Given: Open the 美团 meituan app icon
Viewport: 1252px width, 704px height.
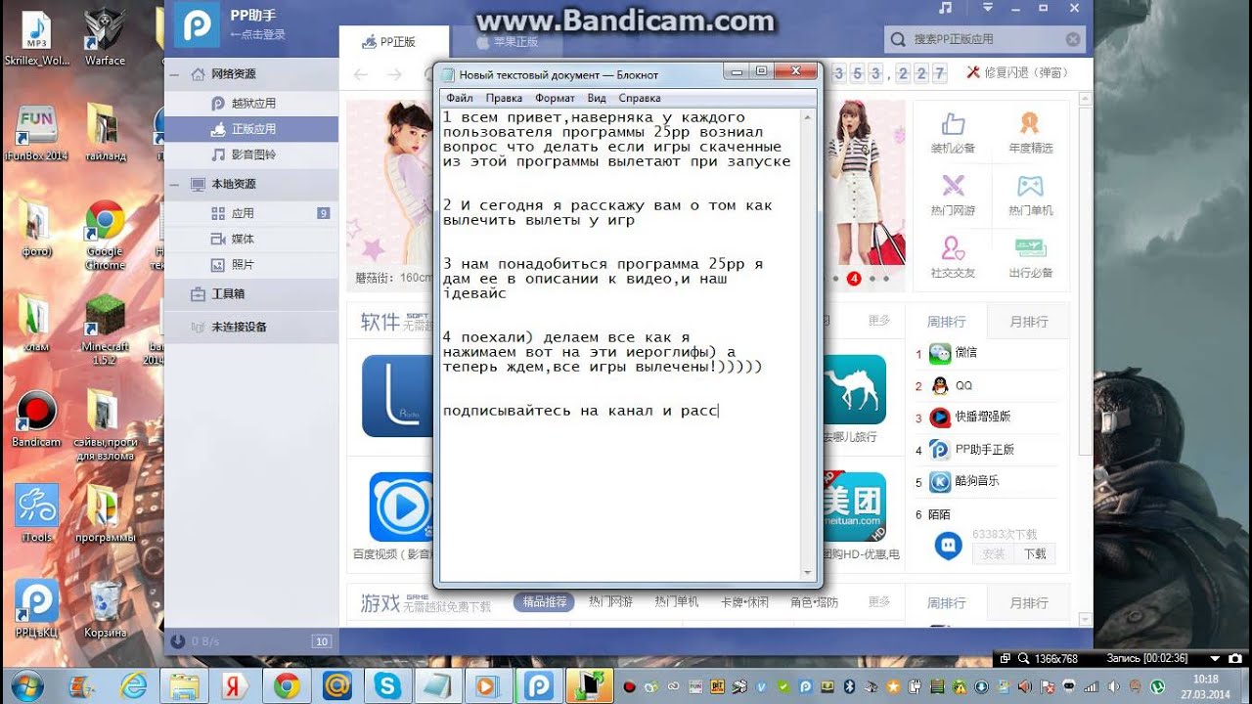Looking at the screenshot, I should point(854,506).
